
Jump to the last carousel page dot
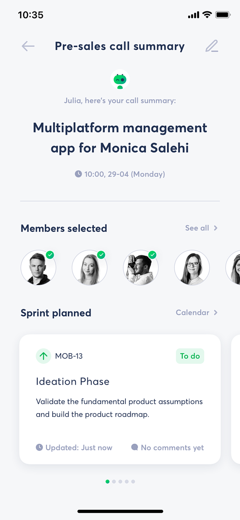tap(133, 482)
